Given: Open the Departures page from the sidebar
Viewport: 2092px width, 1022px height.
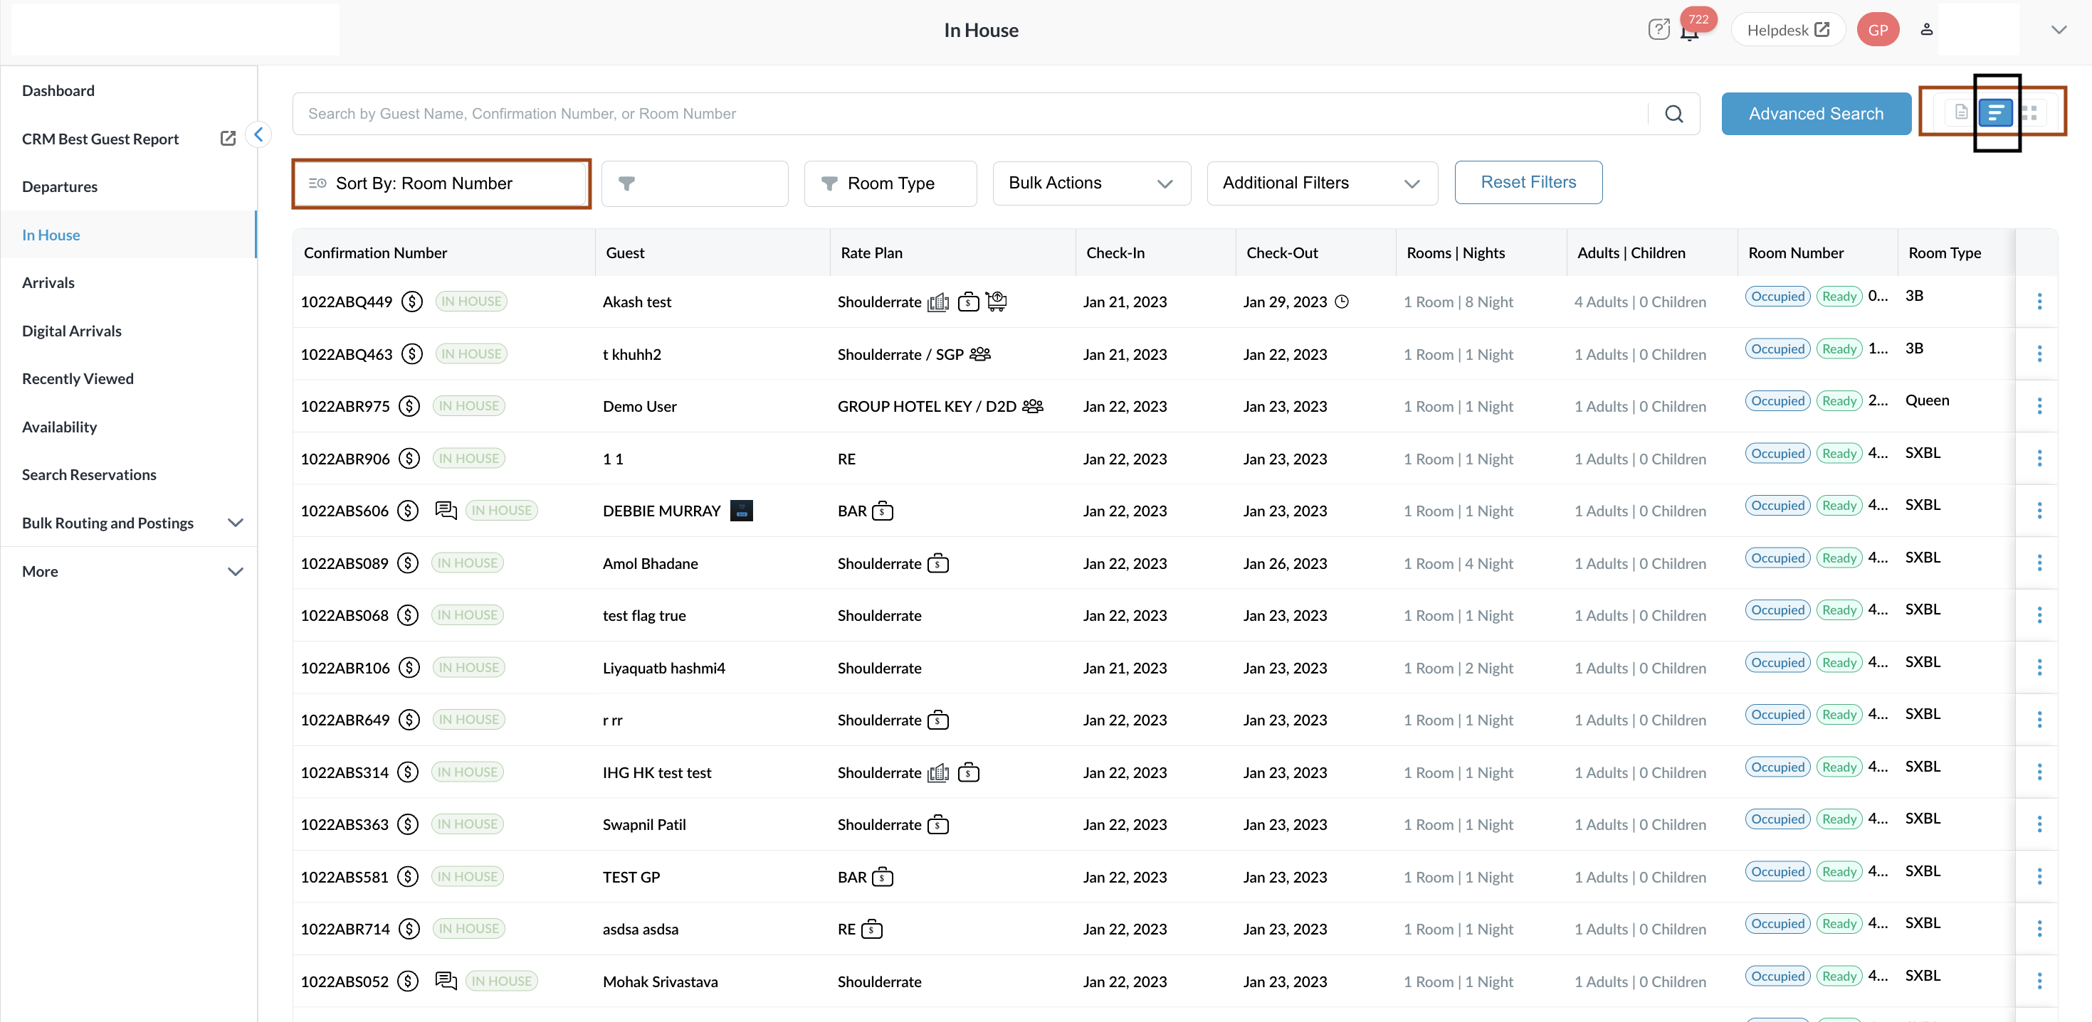Looking at the screenshot, I should pos(59,186).
